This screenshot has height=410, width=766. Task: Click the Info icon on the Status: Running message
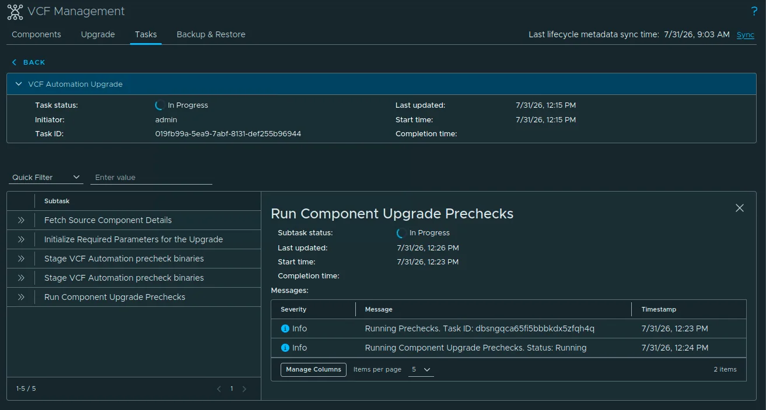[x=285, y=348]
